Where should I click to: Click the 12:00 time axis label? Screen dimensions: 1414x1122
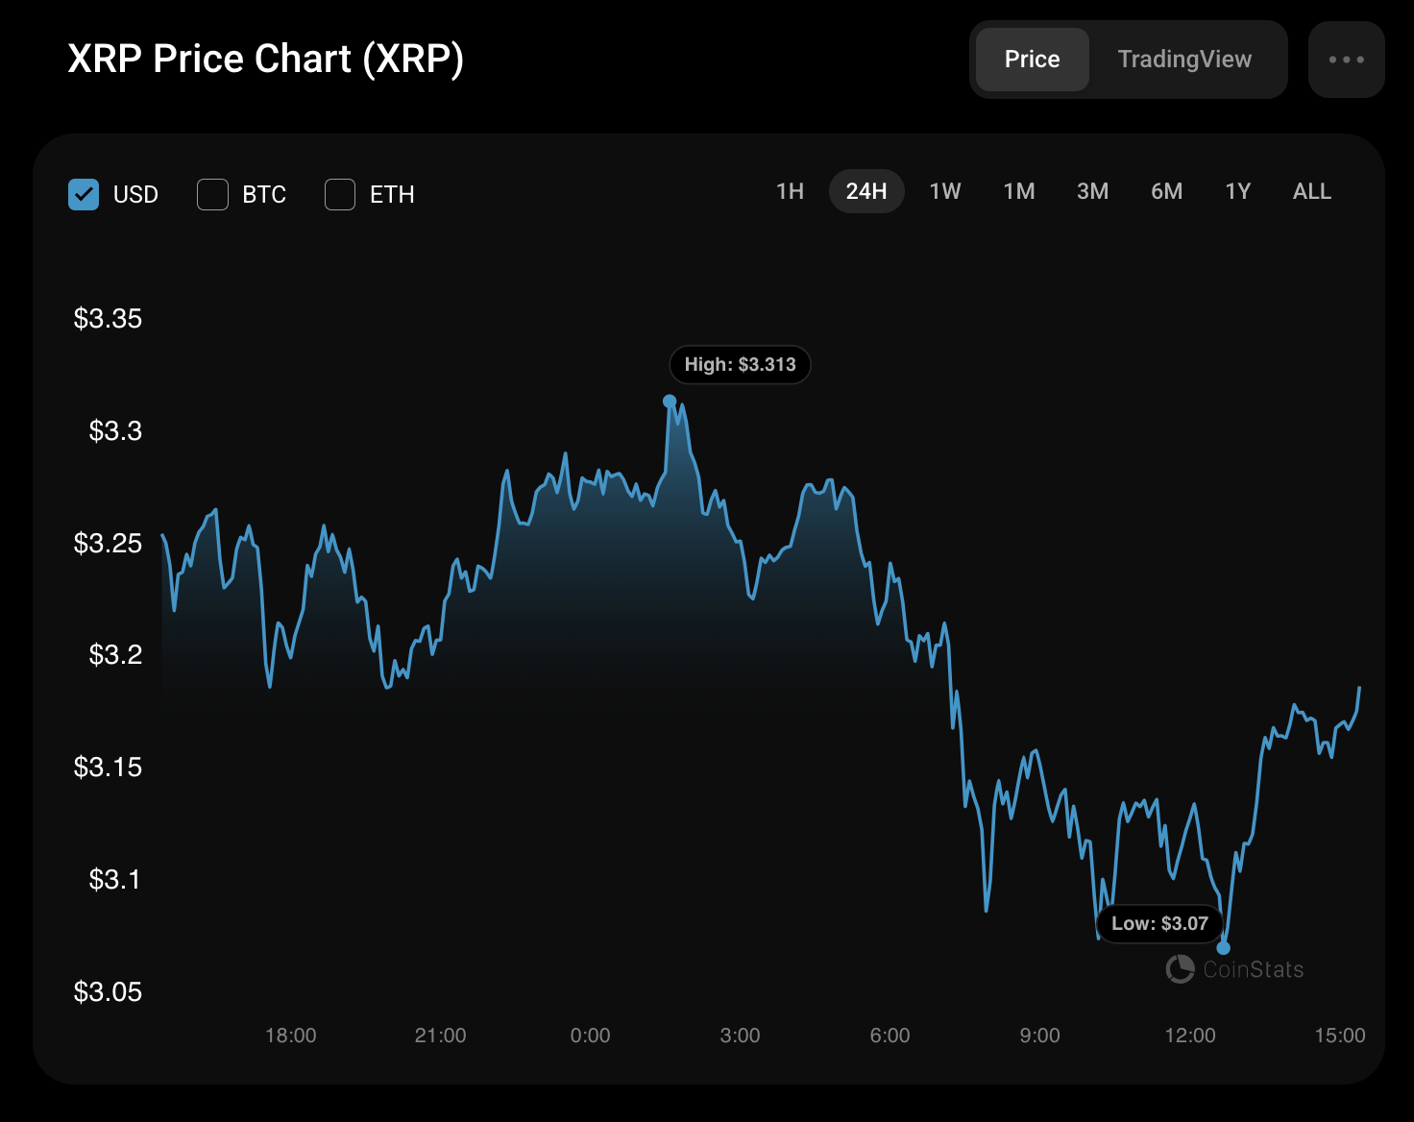[x=1190, y=1036]
